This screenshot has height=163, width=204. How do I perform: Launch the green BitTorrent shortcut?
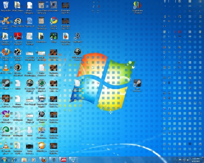tap(6, 132)
